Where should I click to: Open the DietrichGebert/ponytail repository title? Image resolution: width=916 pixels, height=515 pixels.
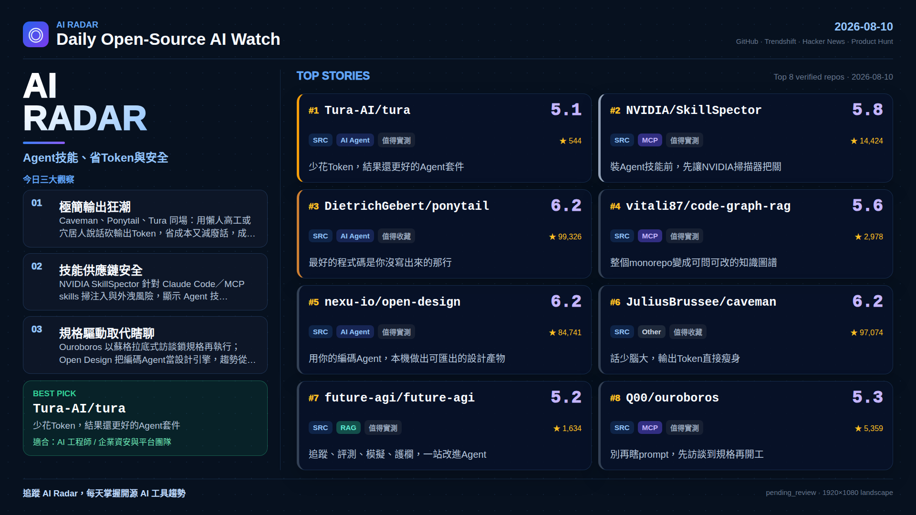coord(406,206)
